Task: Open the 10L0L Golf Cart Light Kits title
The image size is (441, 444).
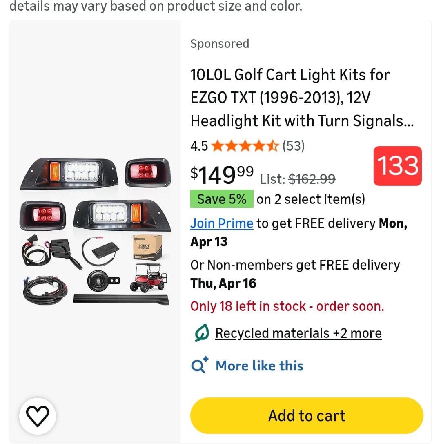Action: (x=301, y=98)
